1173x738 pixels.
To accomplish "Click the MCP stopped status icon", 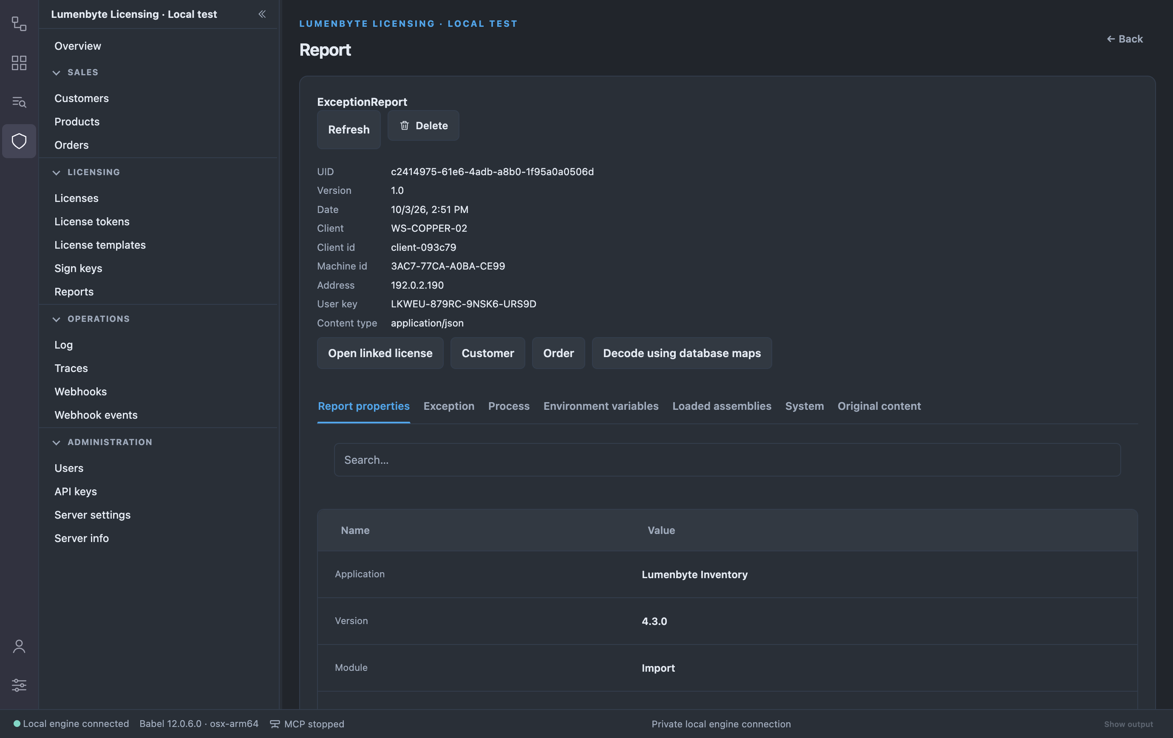I will coord(275,724).
